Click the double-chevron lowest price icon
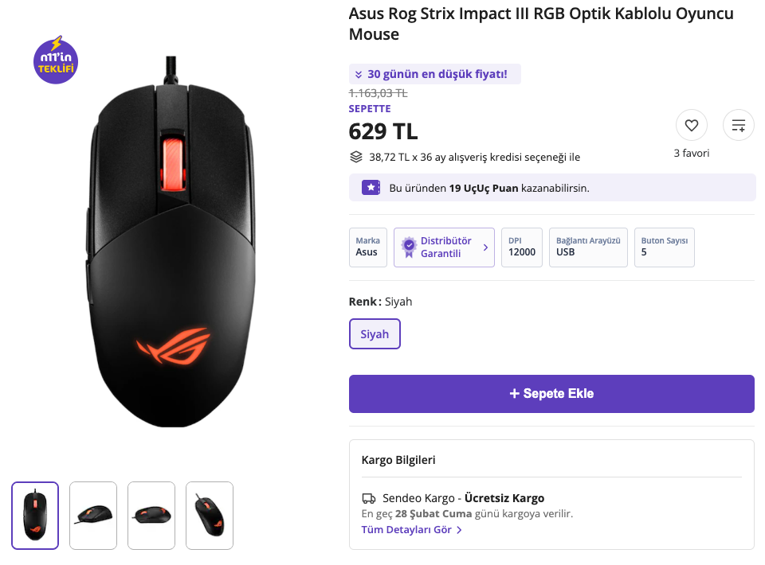 coord(359,75)
